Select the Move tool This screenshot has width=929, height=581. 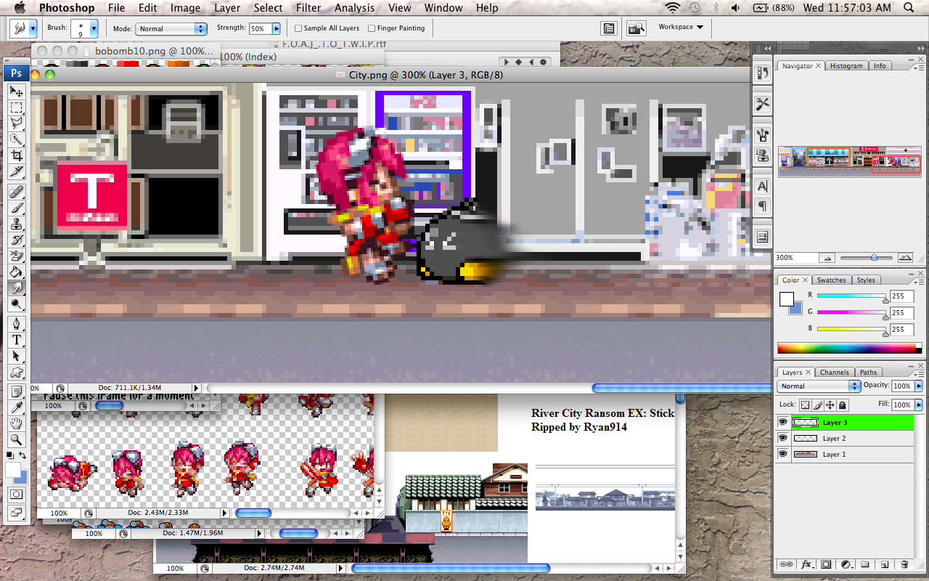(16, 92)
